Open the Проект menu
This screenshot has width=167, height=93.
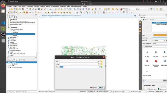[x=9, y=6]
